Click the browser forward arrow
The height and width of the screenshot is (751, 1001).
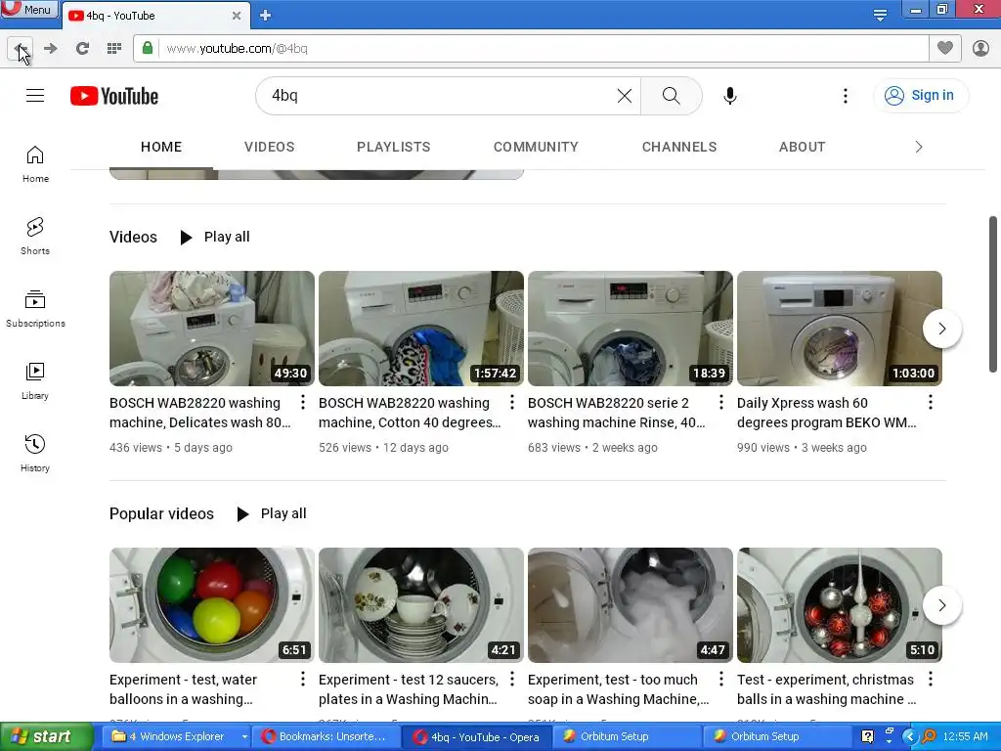tap(51, 49)
